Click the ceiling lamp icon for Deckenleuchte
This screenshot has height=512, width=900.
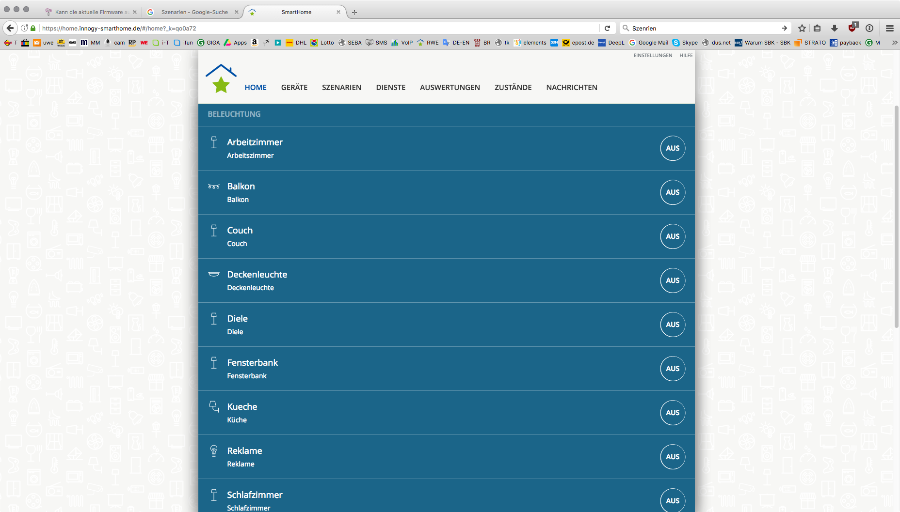point(214,274)
